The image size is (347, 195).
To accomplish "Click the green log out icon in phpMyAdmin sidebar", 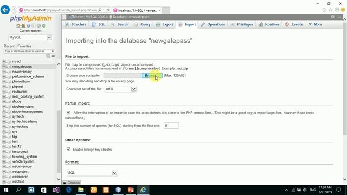I will 23,25.
